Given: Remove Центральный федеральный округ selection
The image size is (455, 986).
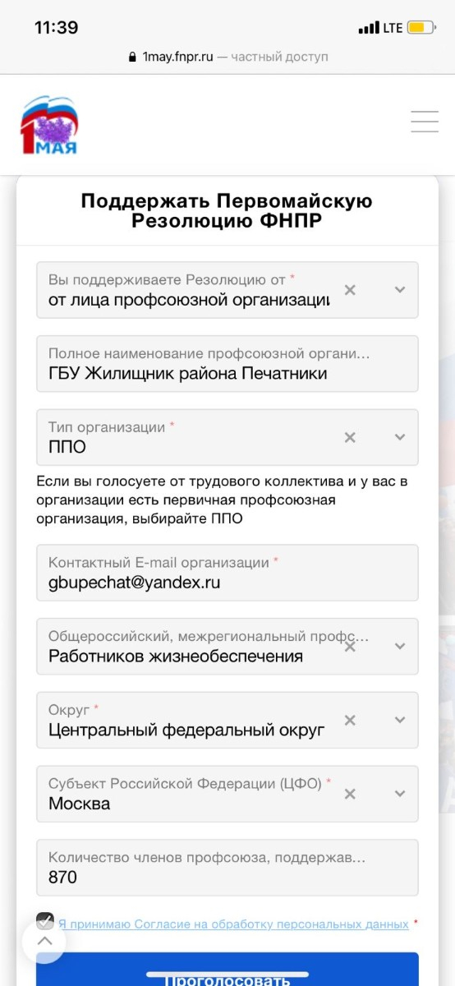Looking at the screenshot, I should (x=350, y=721).
